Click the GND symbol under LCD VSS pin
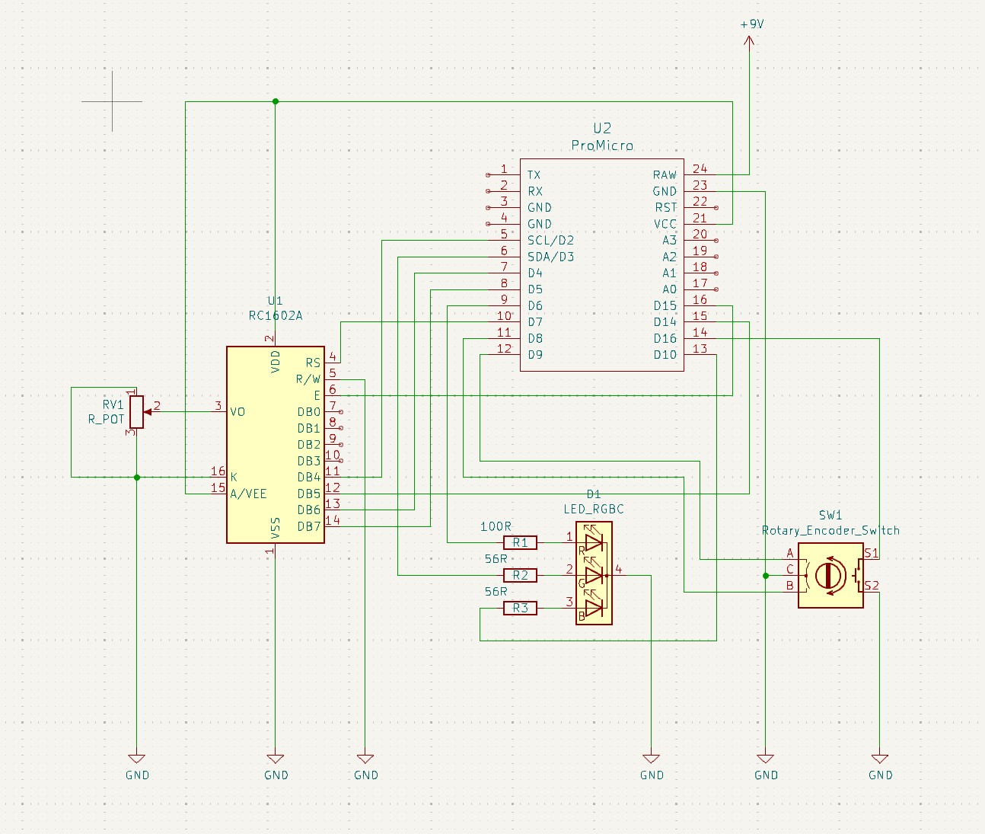The image size is (985, 834). click(x=276, y=760)
